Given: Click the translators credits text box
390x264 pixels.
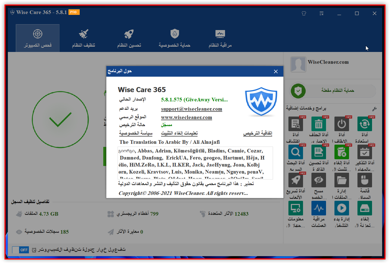Looking at the screenshot, I should coord(195,163).
